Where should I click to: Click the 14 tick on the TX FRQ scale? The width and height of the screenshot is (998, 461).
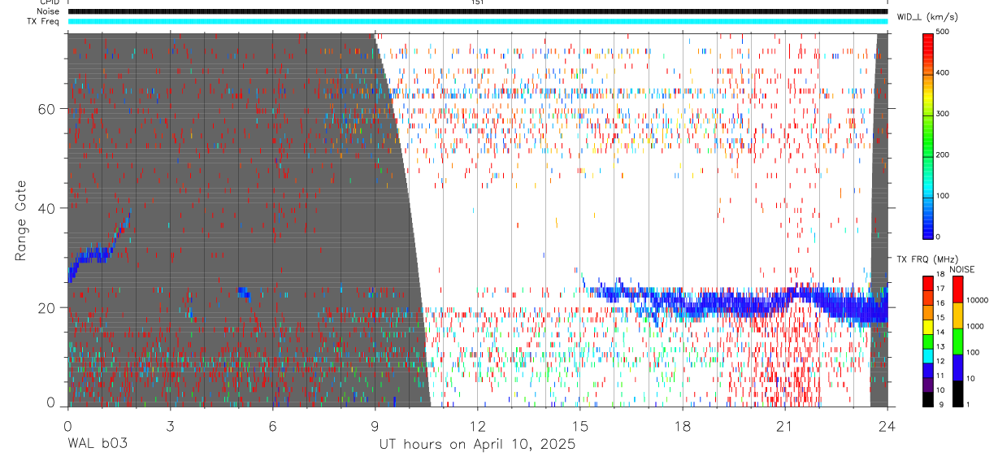[x=940, y=332]
